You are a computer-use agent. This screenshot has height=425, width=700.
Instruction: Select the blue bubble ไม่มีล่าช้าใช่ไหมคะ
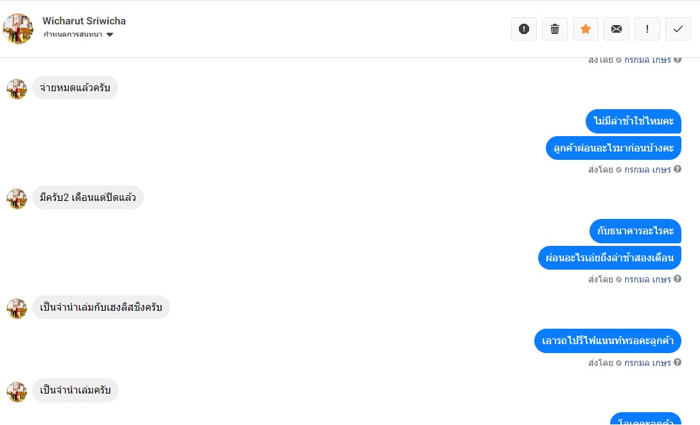[x=633, y=121]
